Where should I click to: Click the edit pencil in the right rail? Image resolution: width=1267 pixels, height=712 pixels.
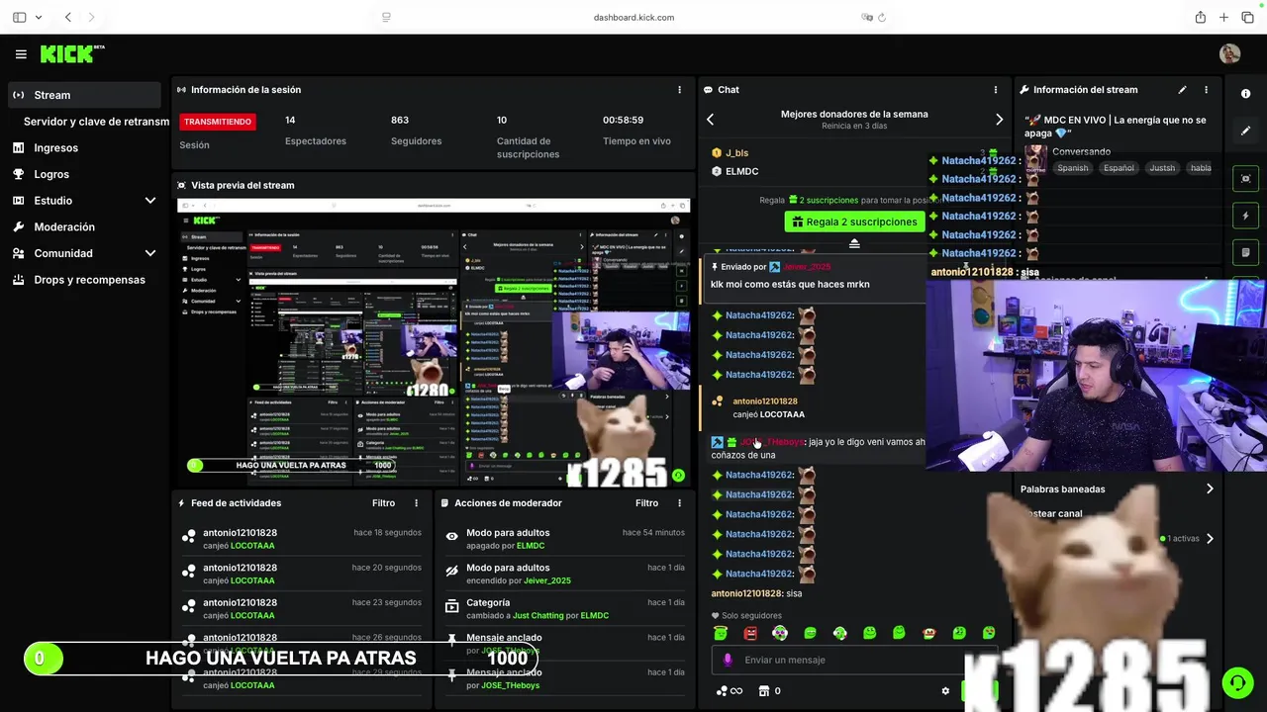pos(1245,131)
